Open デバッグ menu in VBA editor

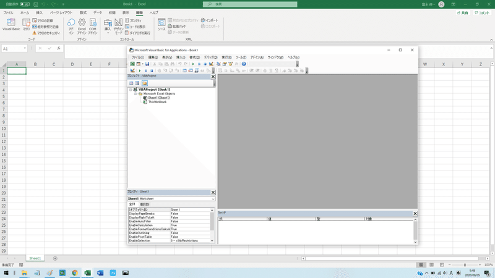[x=210, y=57]
